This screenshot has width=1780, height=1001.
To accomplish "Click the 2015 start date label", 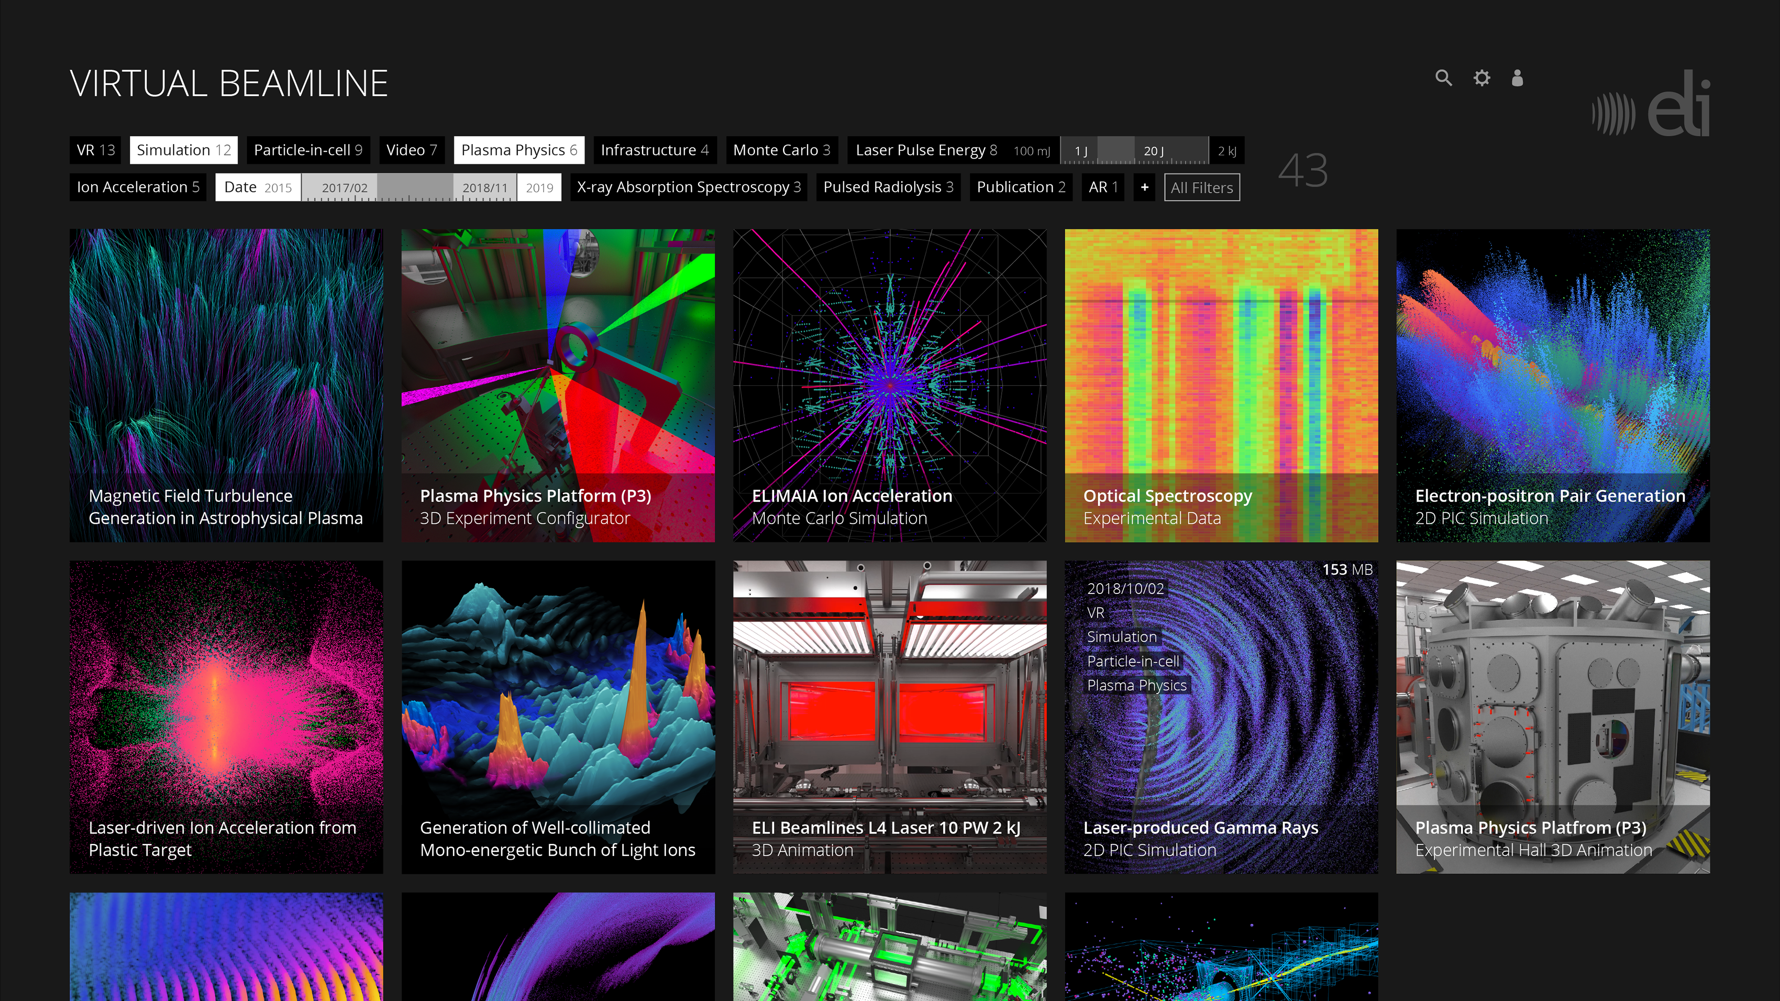I will coord(278,188).
